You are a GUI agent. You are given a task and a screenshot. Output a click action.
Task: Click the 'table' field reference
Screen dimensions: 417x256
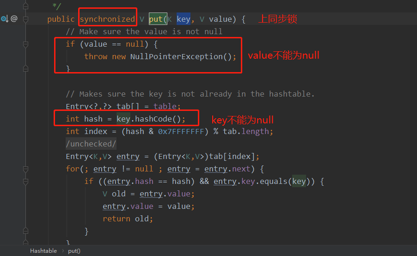click(x=165, y=106)
